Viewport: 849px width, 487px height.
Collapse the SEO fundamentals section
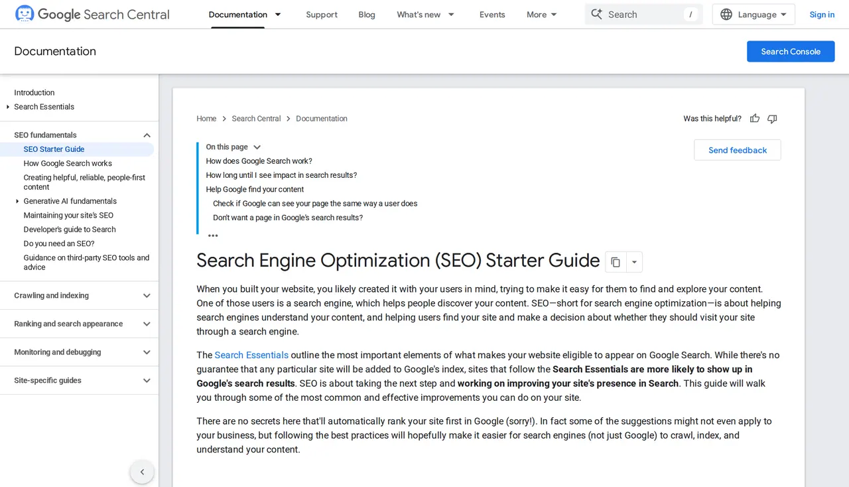coord(147,135)
